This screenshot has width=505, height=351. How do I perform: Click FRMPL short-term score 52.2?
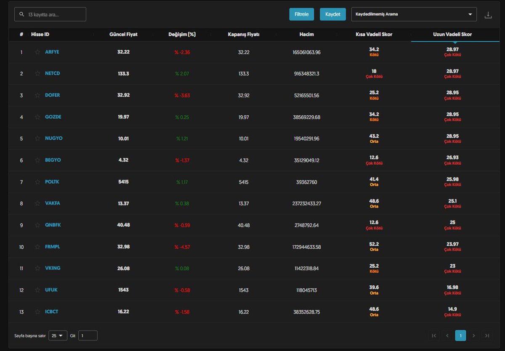tap(374, 245)
